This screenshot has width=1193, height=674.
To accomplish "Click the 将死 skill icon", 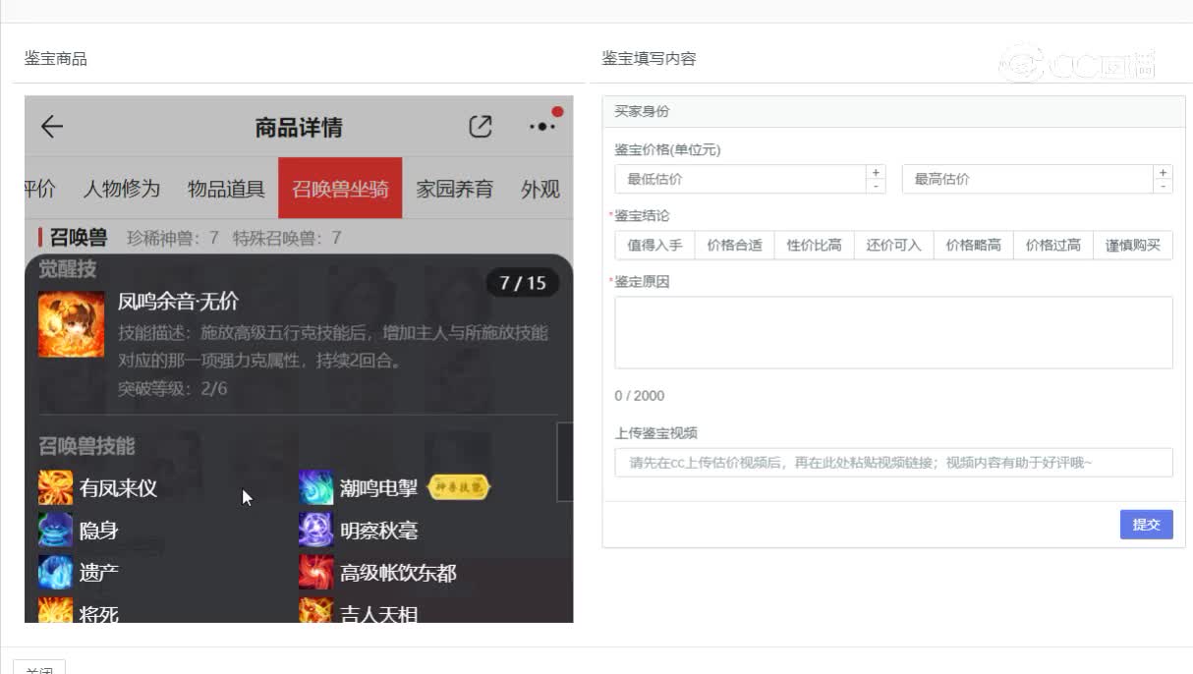I will [56, 611].
